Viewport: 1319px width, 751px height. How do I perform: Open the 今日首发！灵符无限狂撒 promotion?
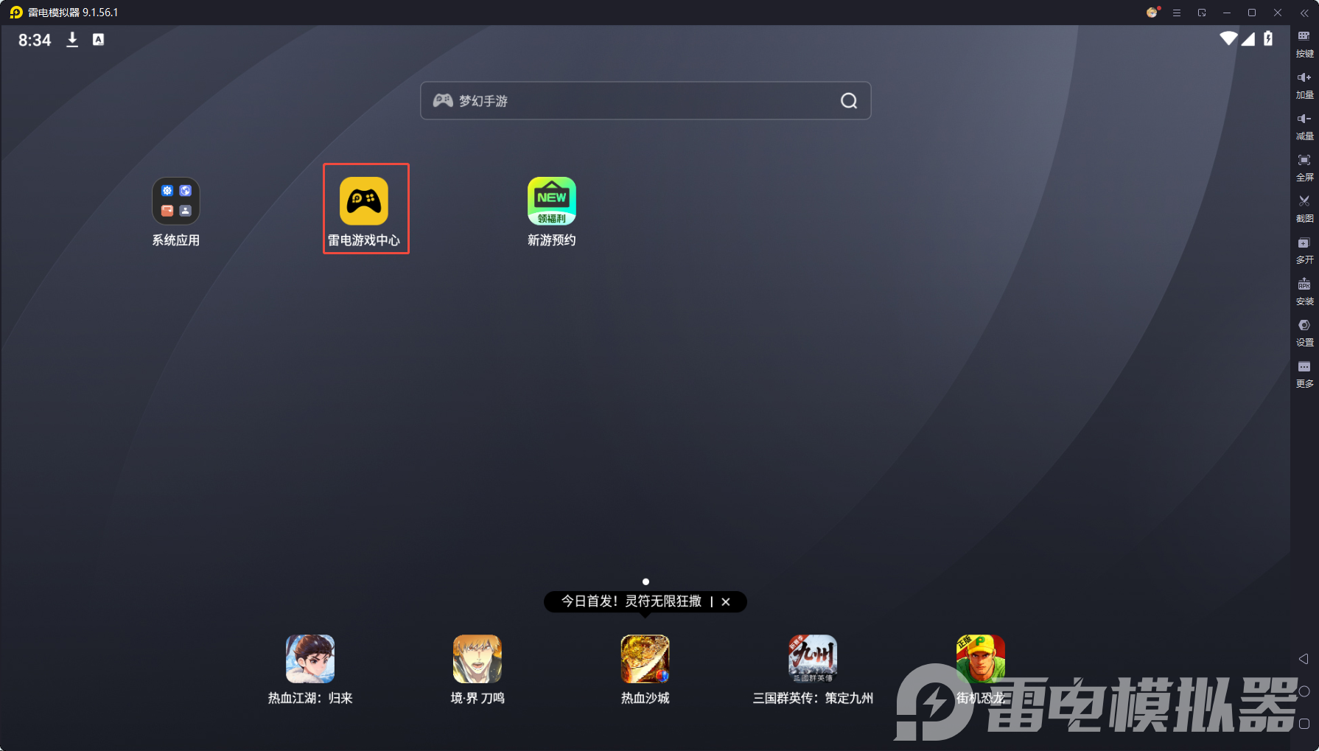click(x=631, y=601)
